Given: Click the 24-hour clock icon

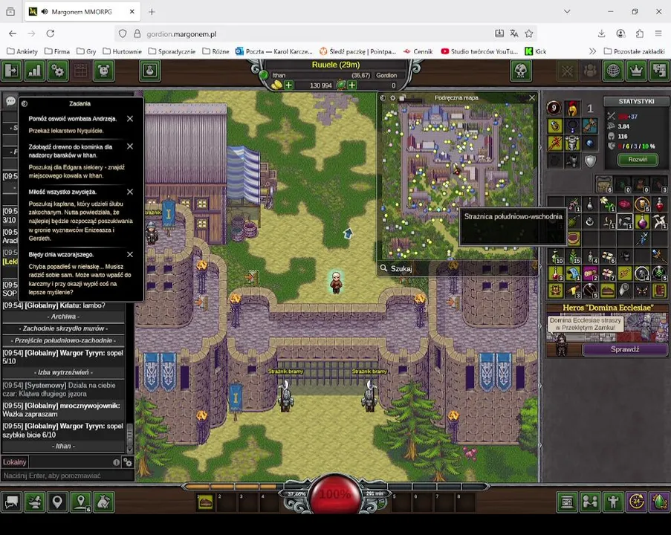Looking at the screenshot, I should pyautogui.click(x=636, y=502).
